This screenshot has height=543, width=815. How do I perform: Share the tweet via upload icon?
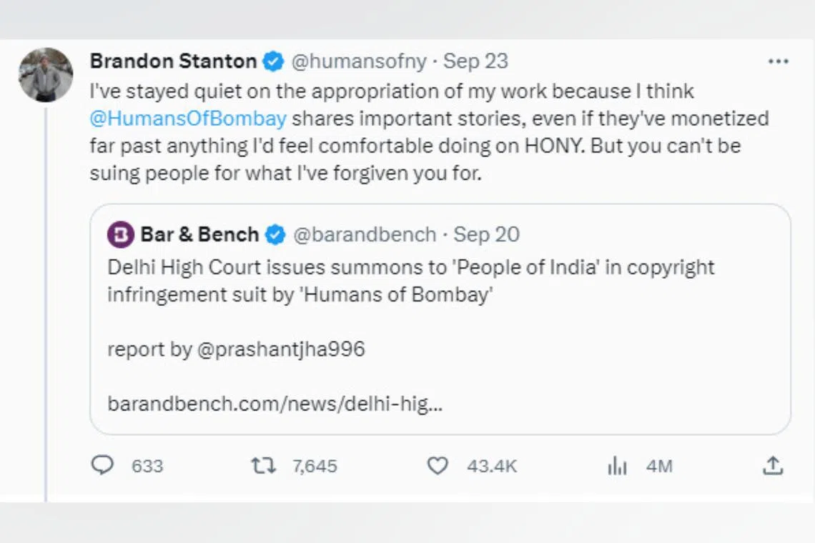tap(773, 465)
